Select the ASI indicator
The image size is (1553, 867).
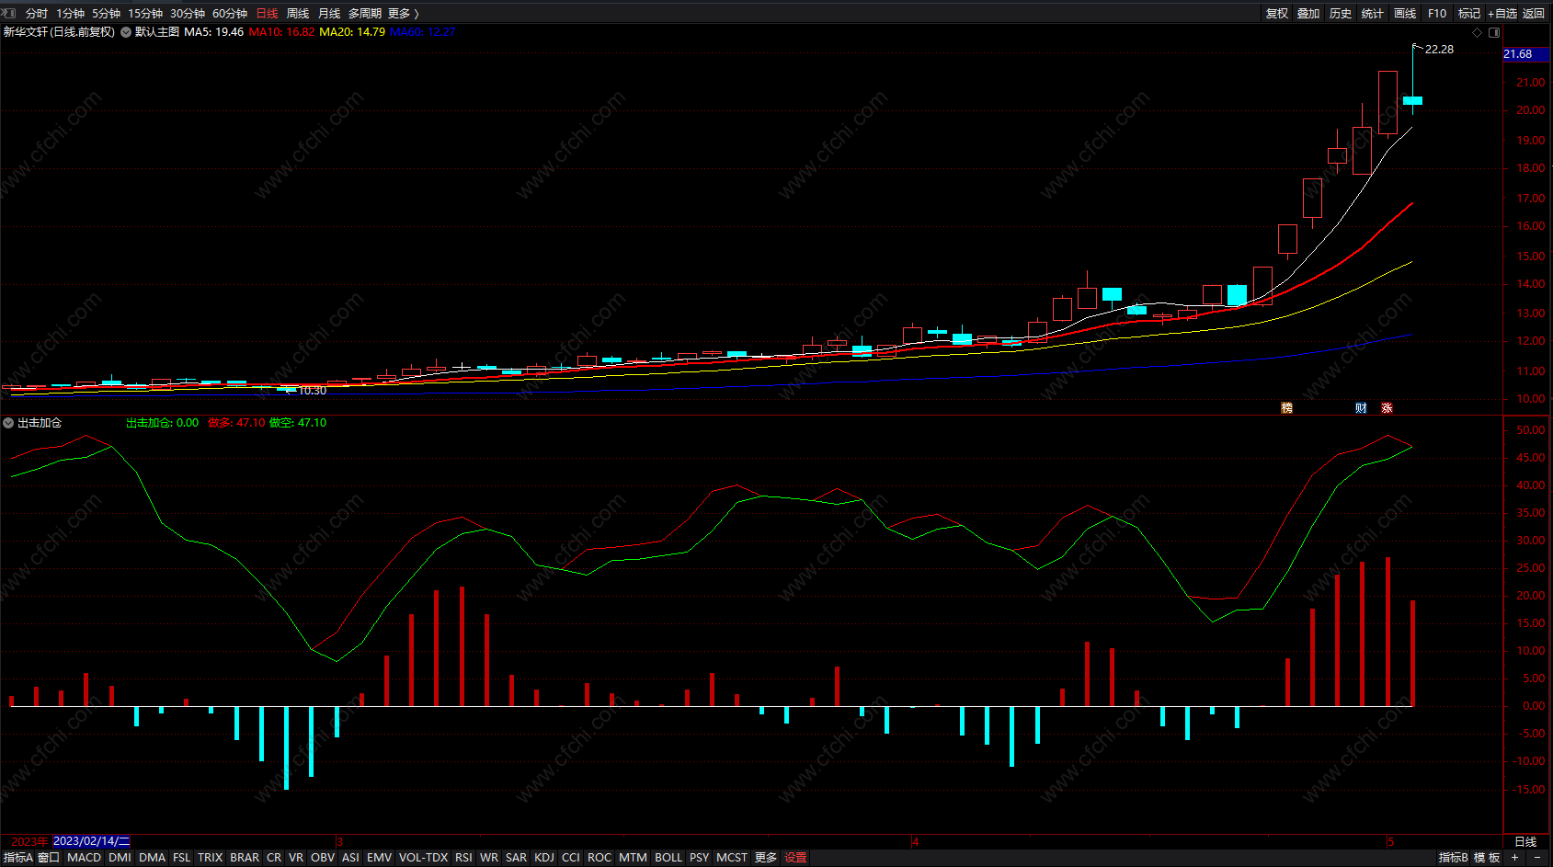pos(350,858)
